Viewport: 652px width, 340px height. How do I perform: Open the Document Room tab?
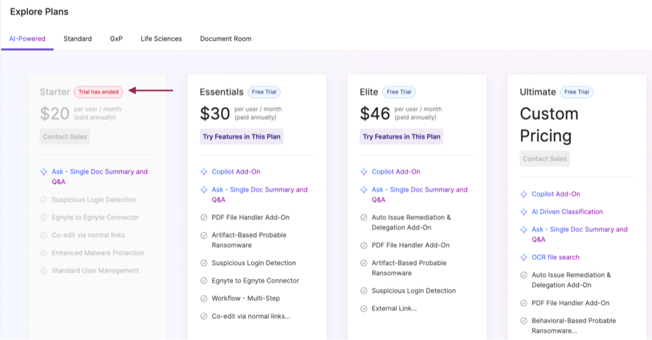pyautogui.click(x=225, y=39)
